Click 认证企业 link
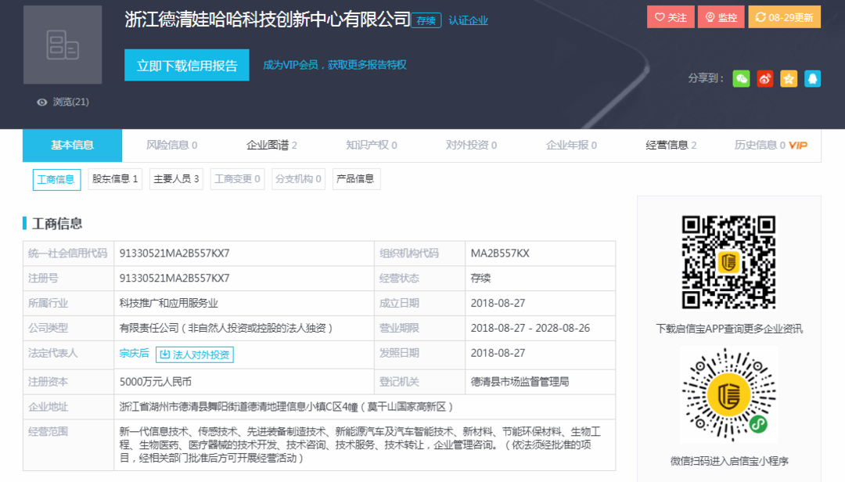The height and width of the screenshot is (482, 845). [x=469, y=20]
